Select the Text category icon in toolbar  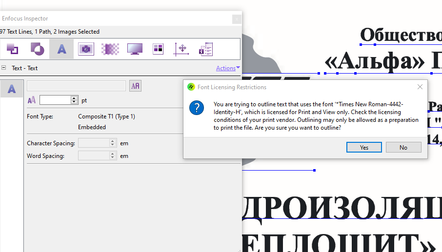(61, 49)
